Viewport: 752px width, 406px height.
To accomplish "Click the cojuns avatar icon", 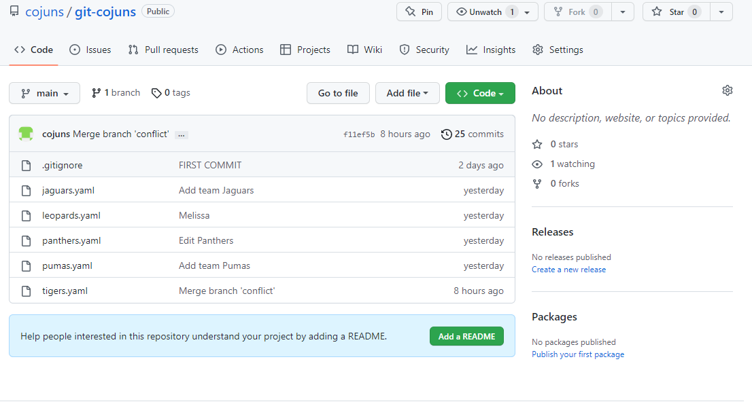I will (x=26, y=134).
